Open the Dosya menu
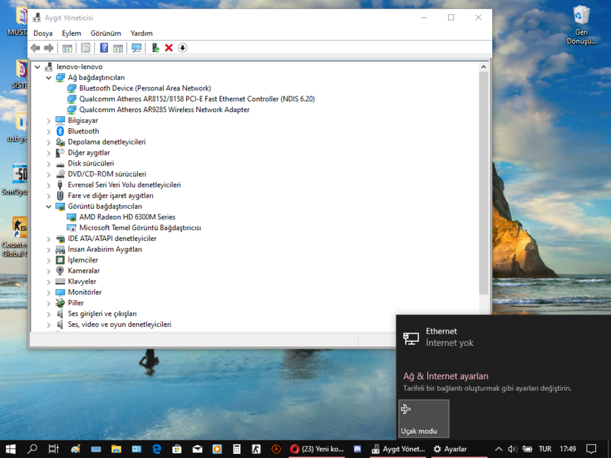This screenshot has width=611, height=458. tap(43, 33)
